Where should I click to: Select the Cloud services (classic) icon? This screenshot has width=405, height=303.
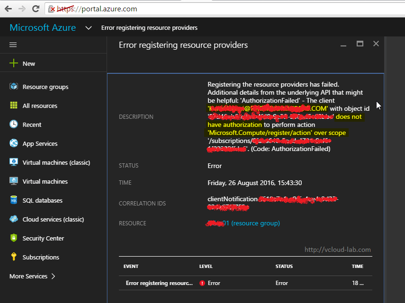point(14,219)
